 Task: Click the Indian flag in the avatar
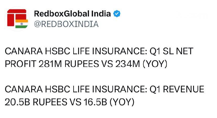click(x=22, y=24)
